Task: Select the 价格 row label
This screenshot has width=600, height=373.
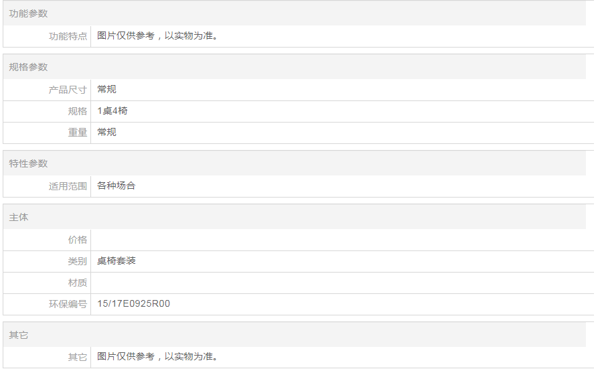Action: click(x=77, y=240)
